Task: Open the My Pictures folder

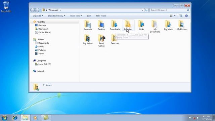Action: 182,26
